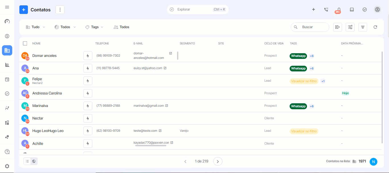Click Visualizar no Filtro tag for Hugo Leo
Image resolution: width=389 pixels, height=173 pixels.
coord(304,131)
